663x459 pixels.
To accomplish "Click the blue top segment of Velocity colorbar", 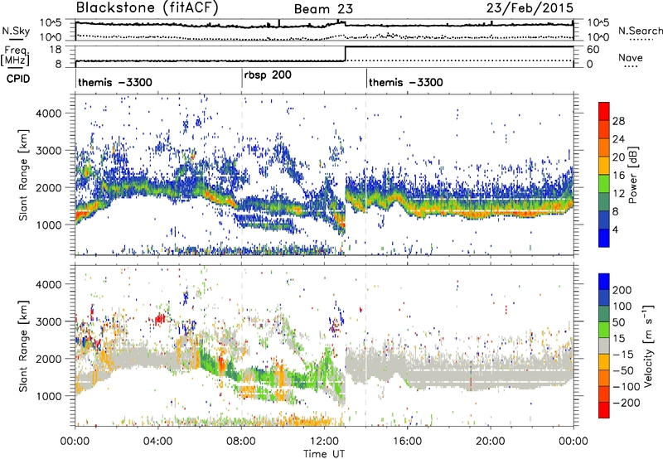I will click(x=604, y=282).
